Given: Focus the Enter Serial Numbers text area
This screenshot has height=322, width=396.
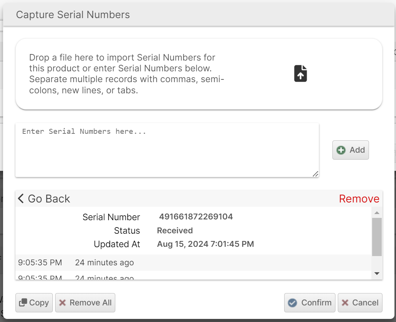Looking at the screenshot, I should (167, 150).
